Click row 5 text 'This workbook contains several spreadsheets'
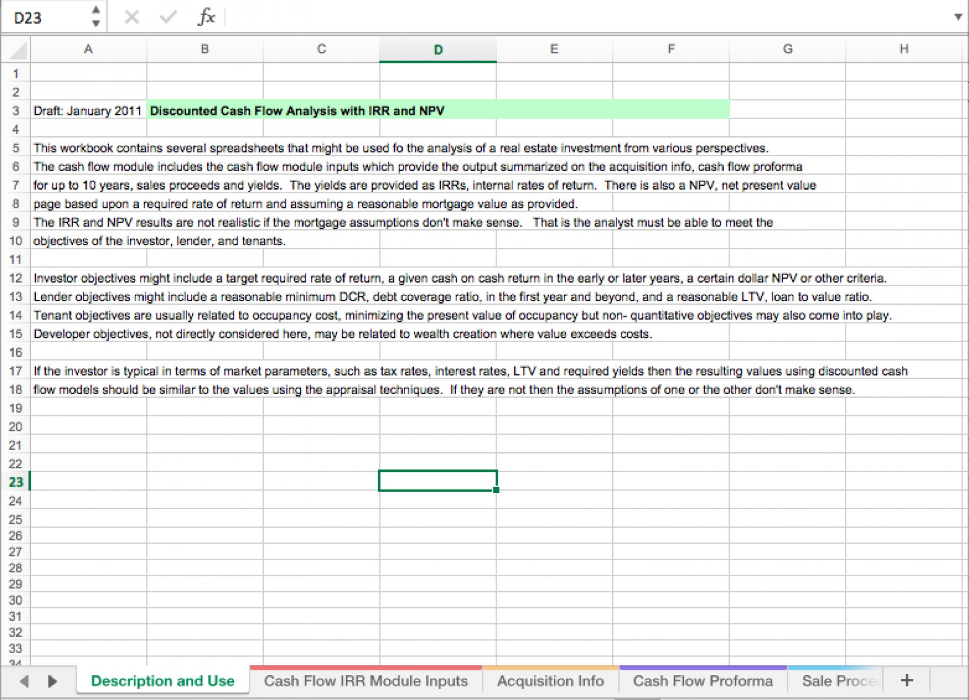 [x=401, y=148]
